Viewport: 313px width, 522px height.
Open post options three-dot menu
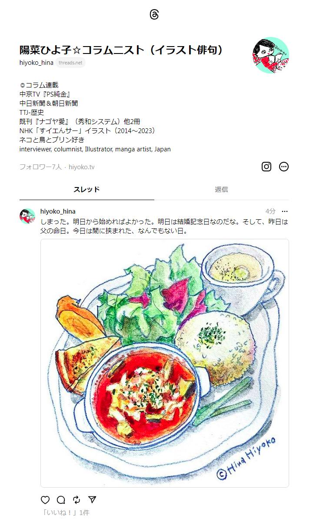point(285,211)
